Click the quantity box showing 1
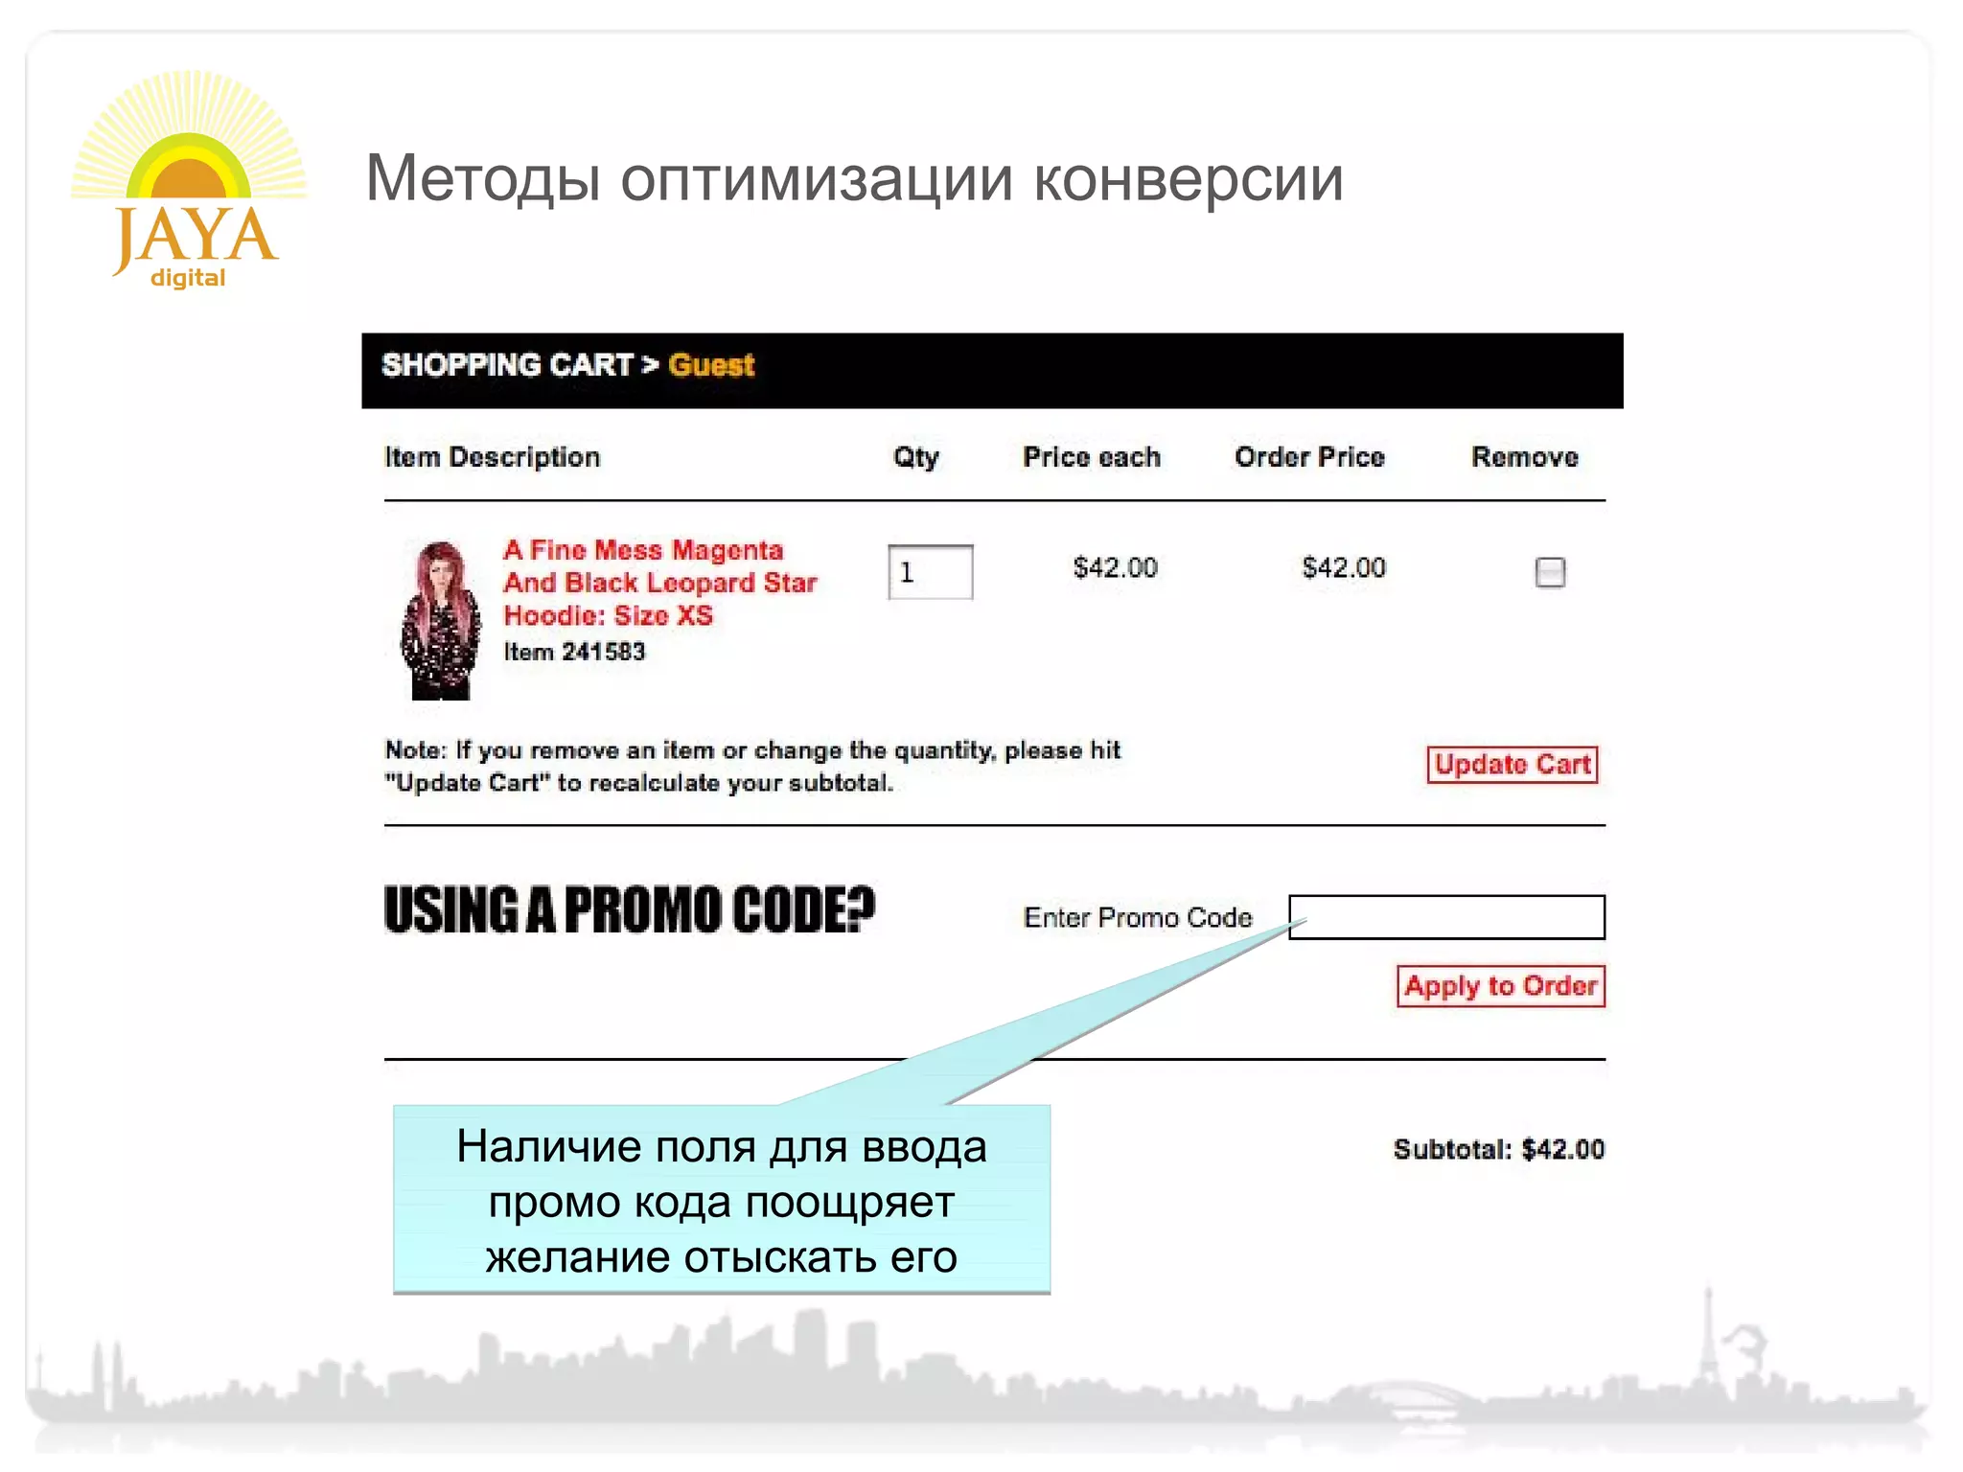The width and height of the screenshot is (1963, 1472). (930, 572)
